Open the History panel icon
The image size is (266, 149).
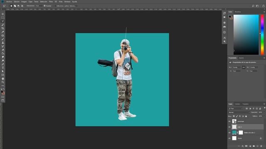pos(224,13)
